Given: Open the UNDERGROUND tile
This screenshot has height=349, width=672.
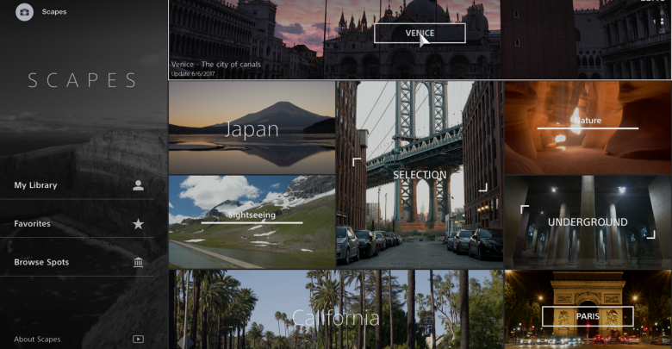Looking at the screenshot, I should coord(588,222).
